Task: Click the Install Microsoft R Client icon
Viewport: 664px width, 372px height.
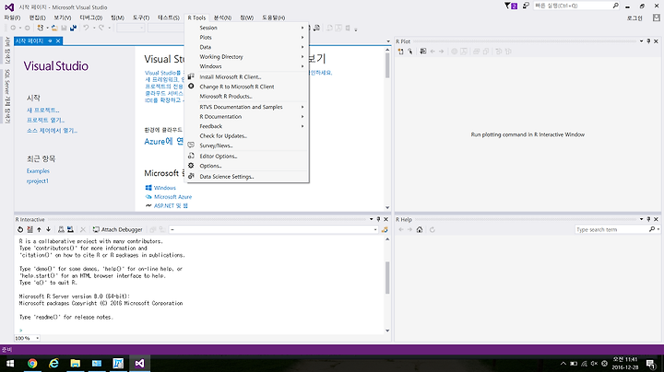Action: pos(191,76)
